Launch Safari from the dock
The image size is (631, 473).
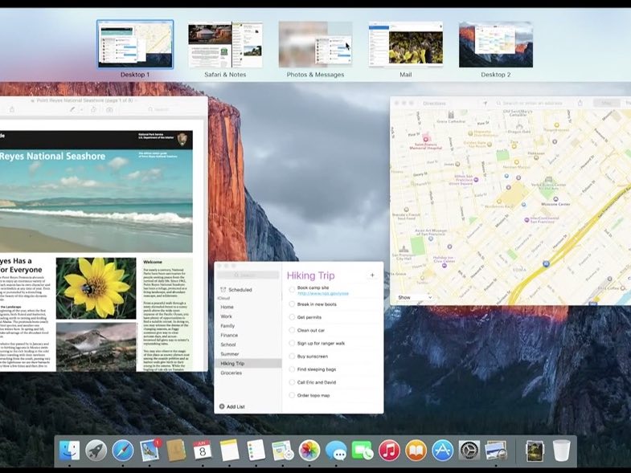[x=123, y=450]
